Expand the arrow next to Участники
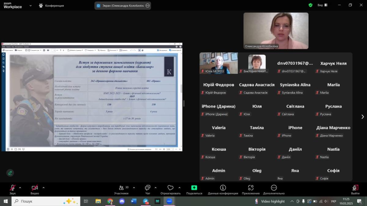The image size is (367, 206). (x=134, y=188)
